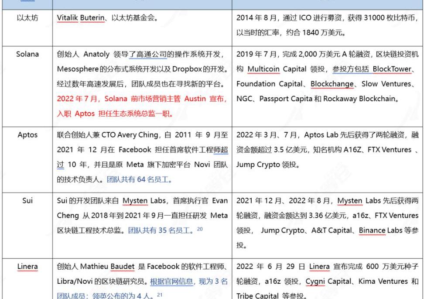The image size is (424, 299).
Task: Click "Mysten Labs" in Sui team cell
Action: 144,200
